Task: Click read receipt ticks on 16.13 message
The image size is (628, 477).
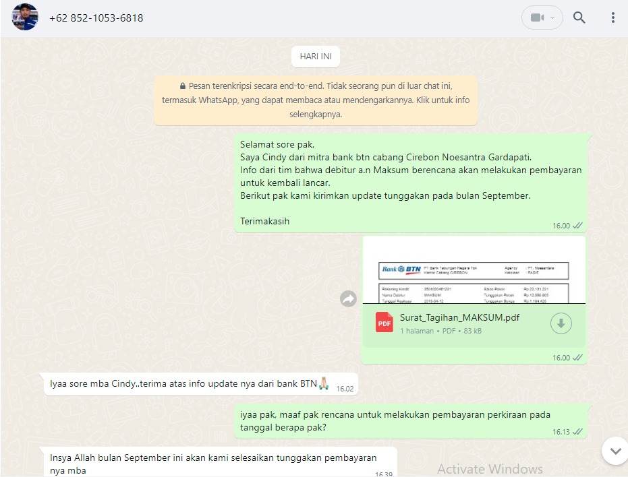Action: [577, 432]
